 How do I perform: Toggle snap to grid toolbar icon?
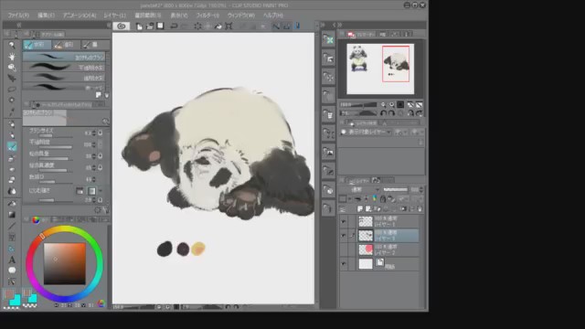pyautogui.click(x=297, y=27)
